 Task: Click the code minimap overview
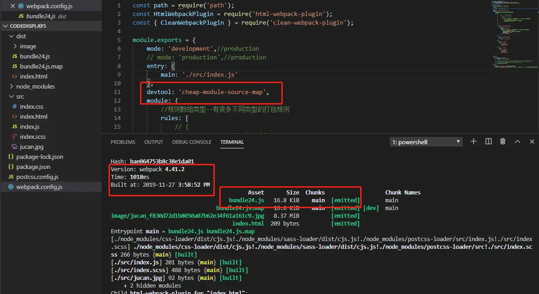point(514,34)
